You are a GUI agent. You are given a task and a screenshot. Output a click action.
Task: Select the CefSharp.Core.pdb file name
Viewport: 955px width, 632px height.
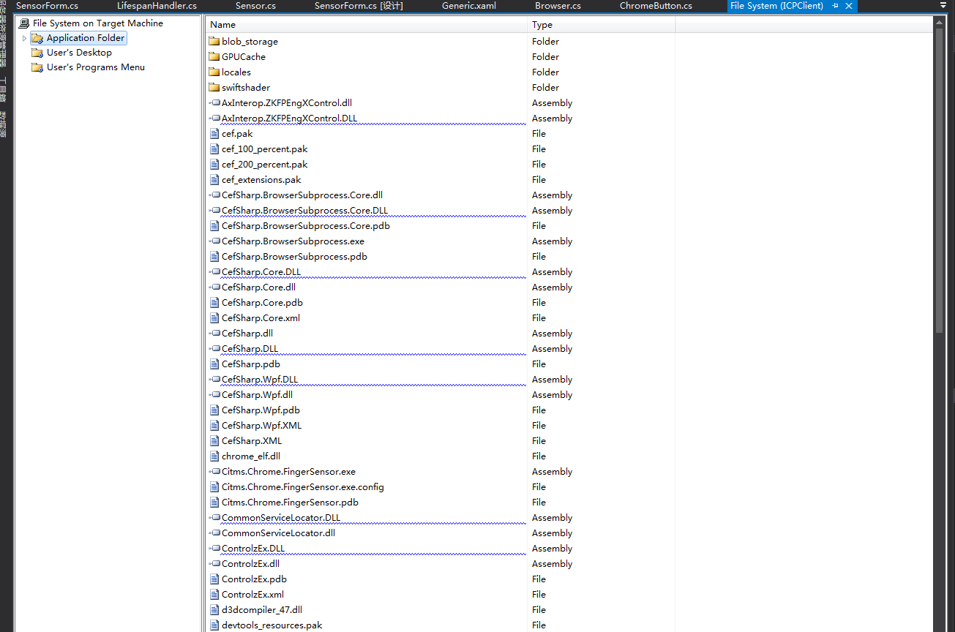262,302
